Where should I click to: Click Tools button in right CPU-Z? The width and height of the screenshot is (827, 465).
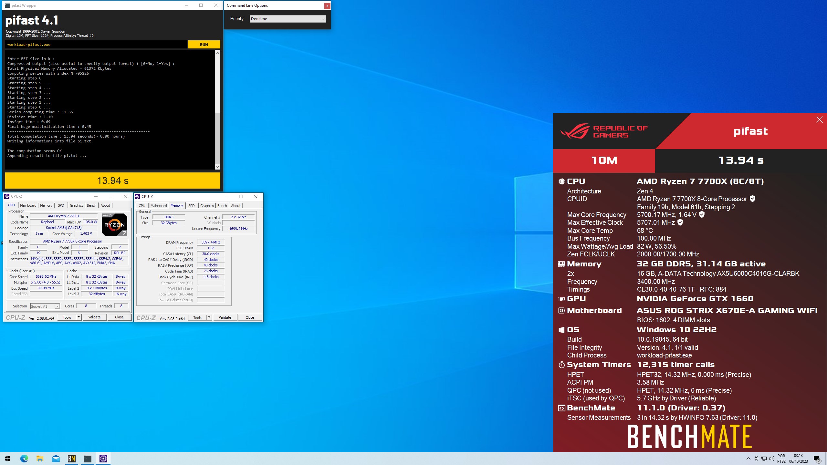(x=197, y=318)
